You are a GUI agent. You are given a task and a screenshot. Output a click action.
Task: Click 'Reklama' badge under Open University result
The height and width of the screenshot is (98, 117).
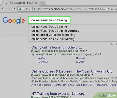[x=36, y=75]
